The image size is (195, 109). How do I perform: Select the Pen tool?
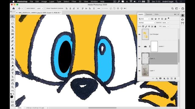tap(12, 70)
